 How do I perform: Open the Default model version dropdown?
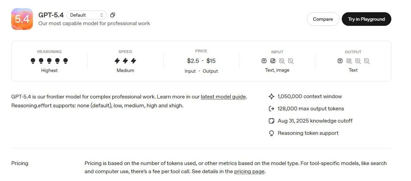coord(86,15)
